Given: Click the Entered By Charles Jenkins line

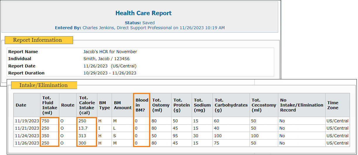Looking at the screenshot, I should pyautogui.click(x=140, y=28).
